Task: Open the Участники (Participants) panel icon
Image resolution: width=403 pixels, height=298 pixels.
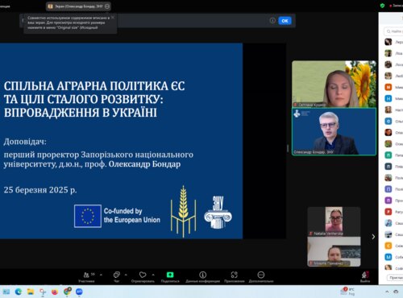Action: click(x=86, y=275)
